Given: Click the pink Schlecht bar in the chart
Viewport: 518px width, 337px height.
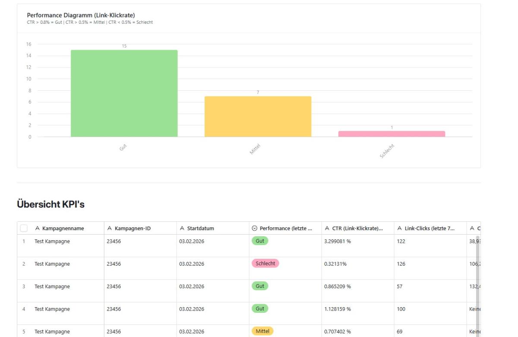Looking at the screenshot, I should click(391, 133).
